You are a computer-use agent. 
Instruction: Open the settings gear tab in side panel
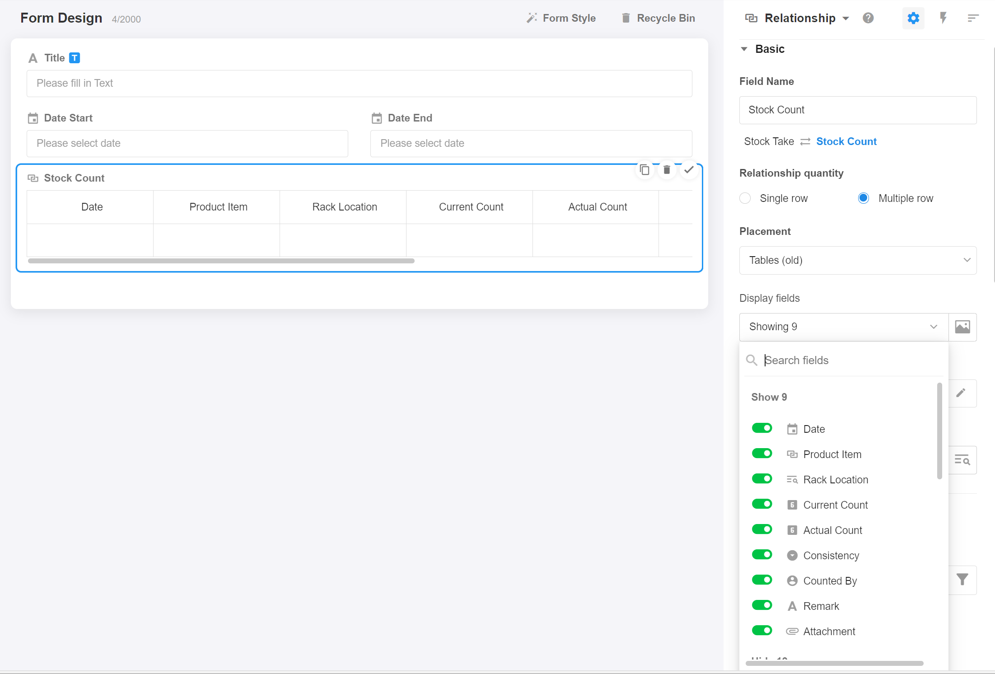[913, 18]
